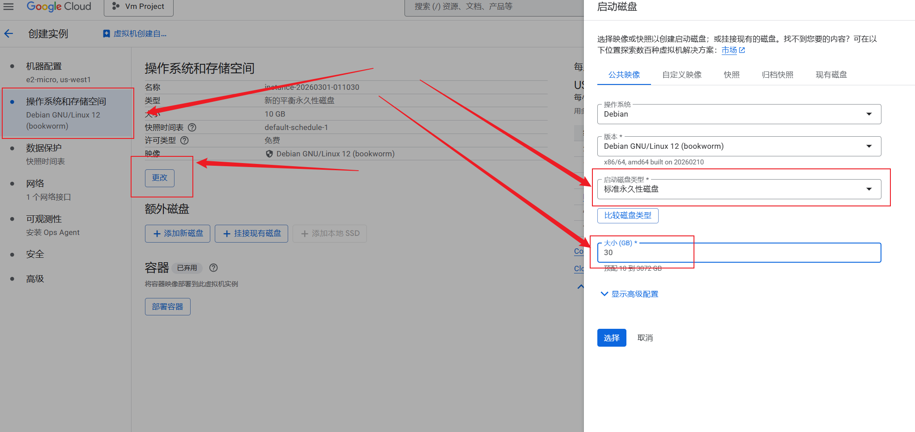Open the 快照时间表 help icon
The height and width of the screenshot is (432, 915).
[x=192, y=127]
